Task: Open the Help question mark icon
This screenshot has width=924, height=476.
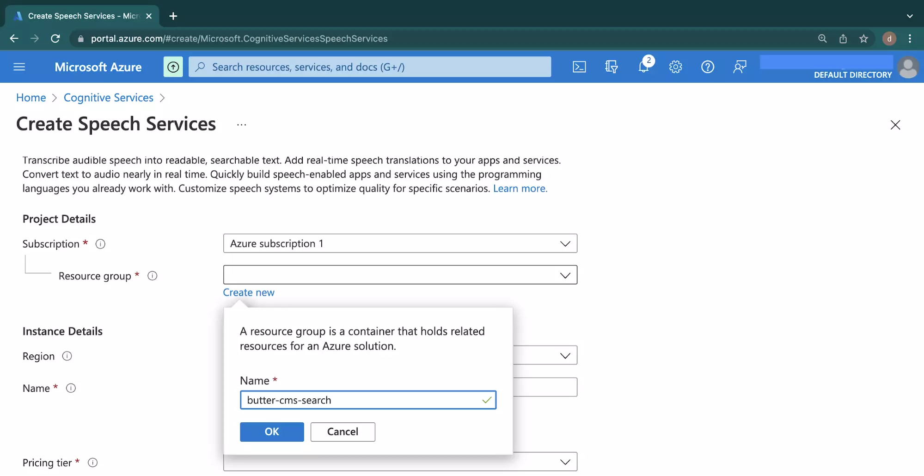Action: (708, 67)
